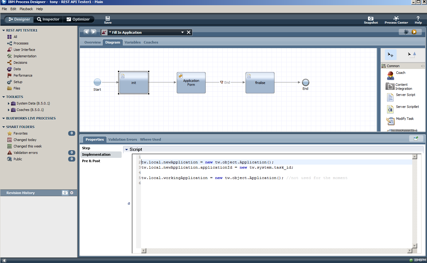The width and height of the screenshot is (427, 263).
Task: Pick the Server Script palette item
Action: click(x=401, y=97)
